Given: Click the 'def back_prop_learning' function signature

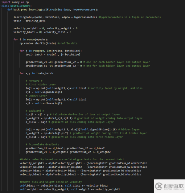Looking at the screenshot, I should coord(53,10).
